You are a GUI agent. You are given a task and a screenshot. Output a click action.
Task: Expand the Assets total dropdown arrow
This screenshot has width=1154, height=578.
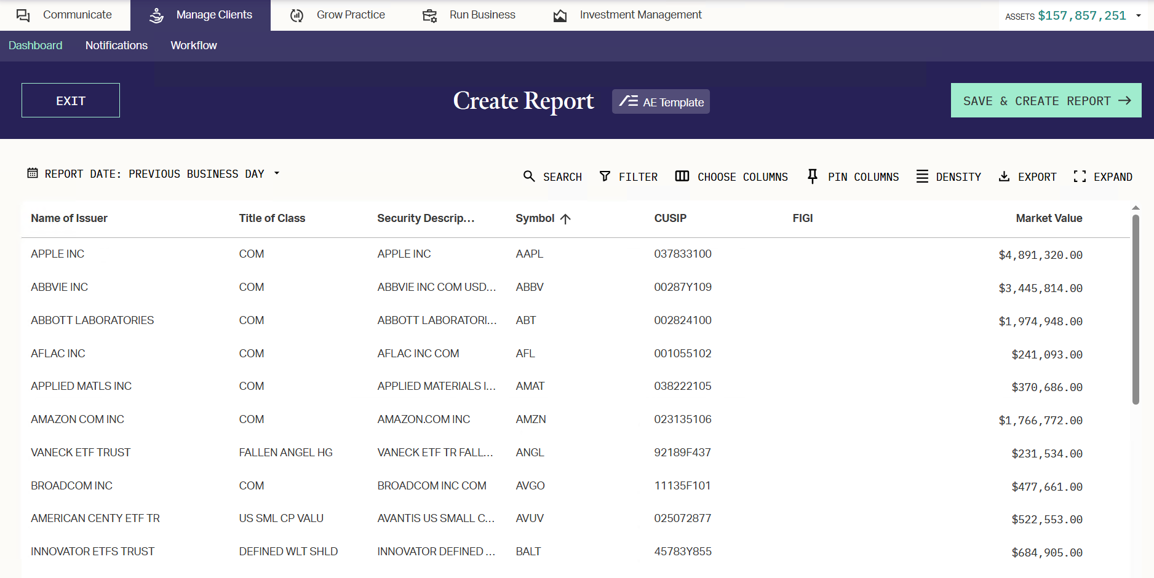coord(1139,16)
